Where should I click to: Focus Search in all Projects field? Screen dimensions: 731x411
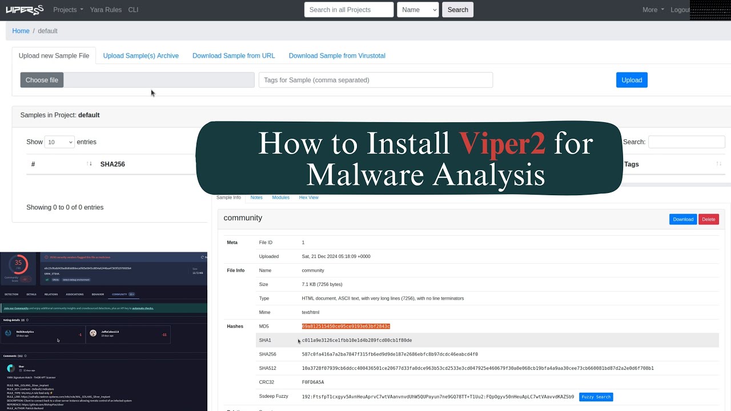coord(349,10)
